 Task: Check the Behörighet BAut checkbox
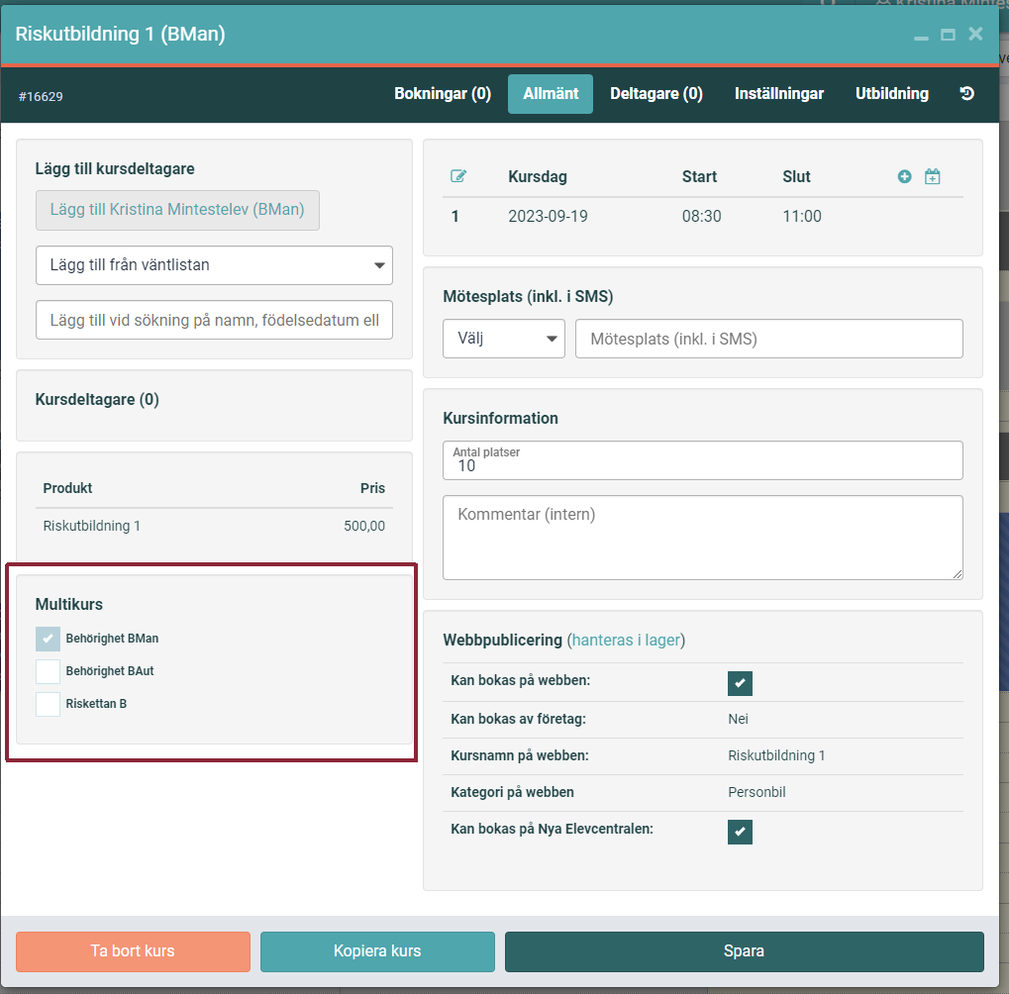coord(48,671)
